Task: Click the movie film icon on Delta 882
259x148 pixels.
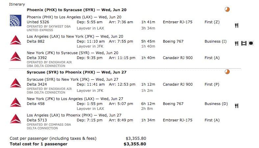Action: click(244, 43)
